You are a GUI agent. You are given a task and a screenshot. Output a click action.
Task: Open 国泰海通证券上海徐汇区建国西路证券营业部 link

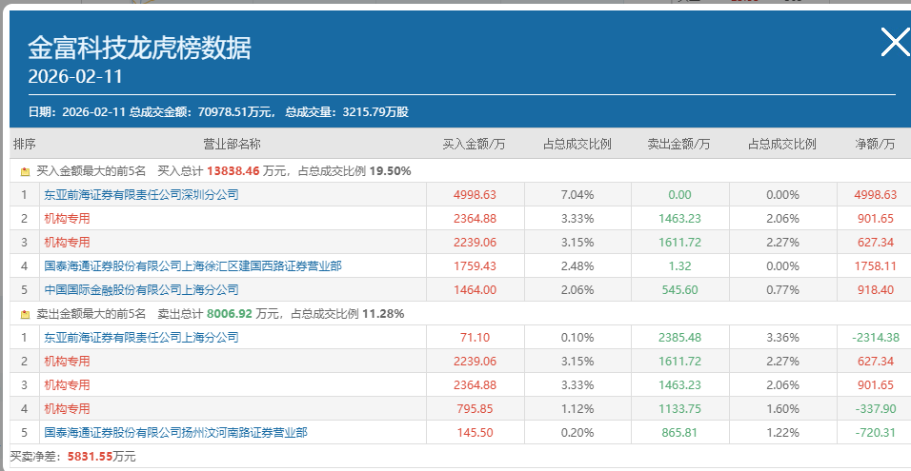point(192,266)
